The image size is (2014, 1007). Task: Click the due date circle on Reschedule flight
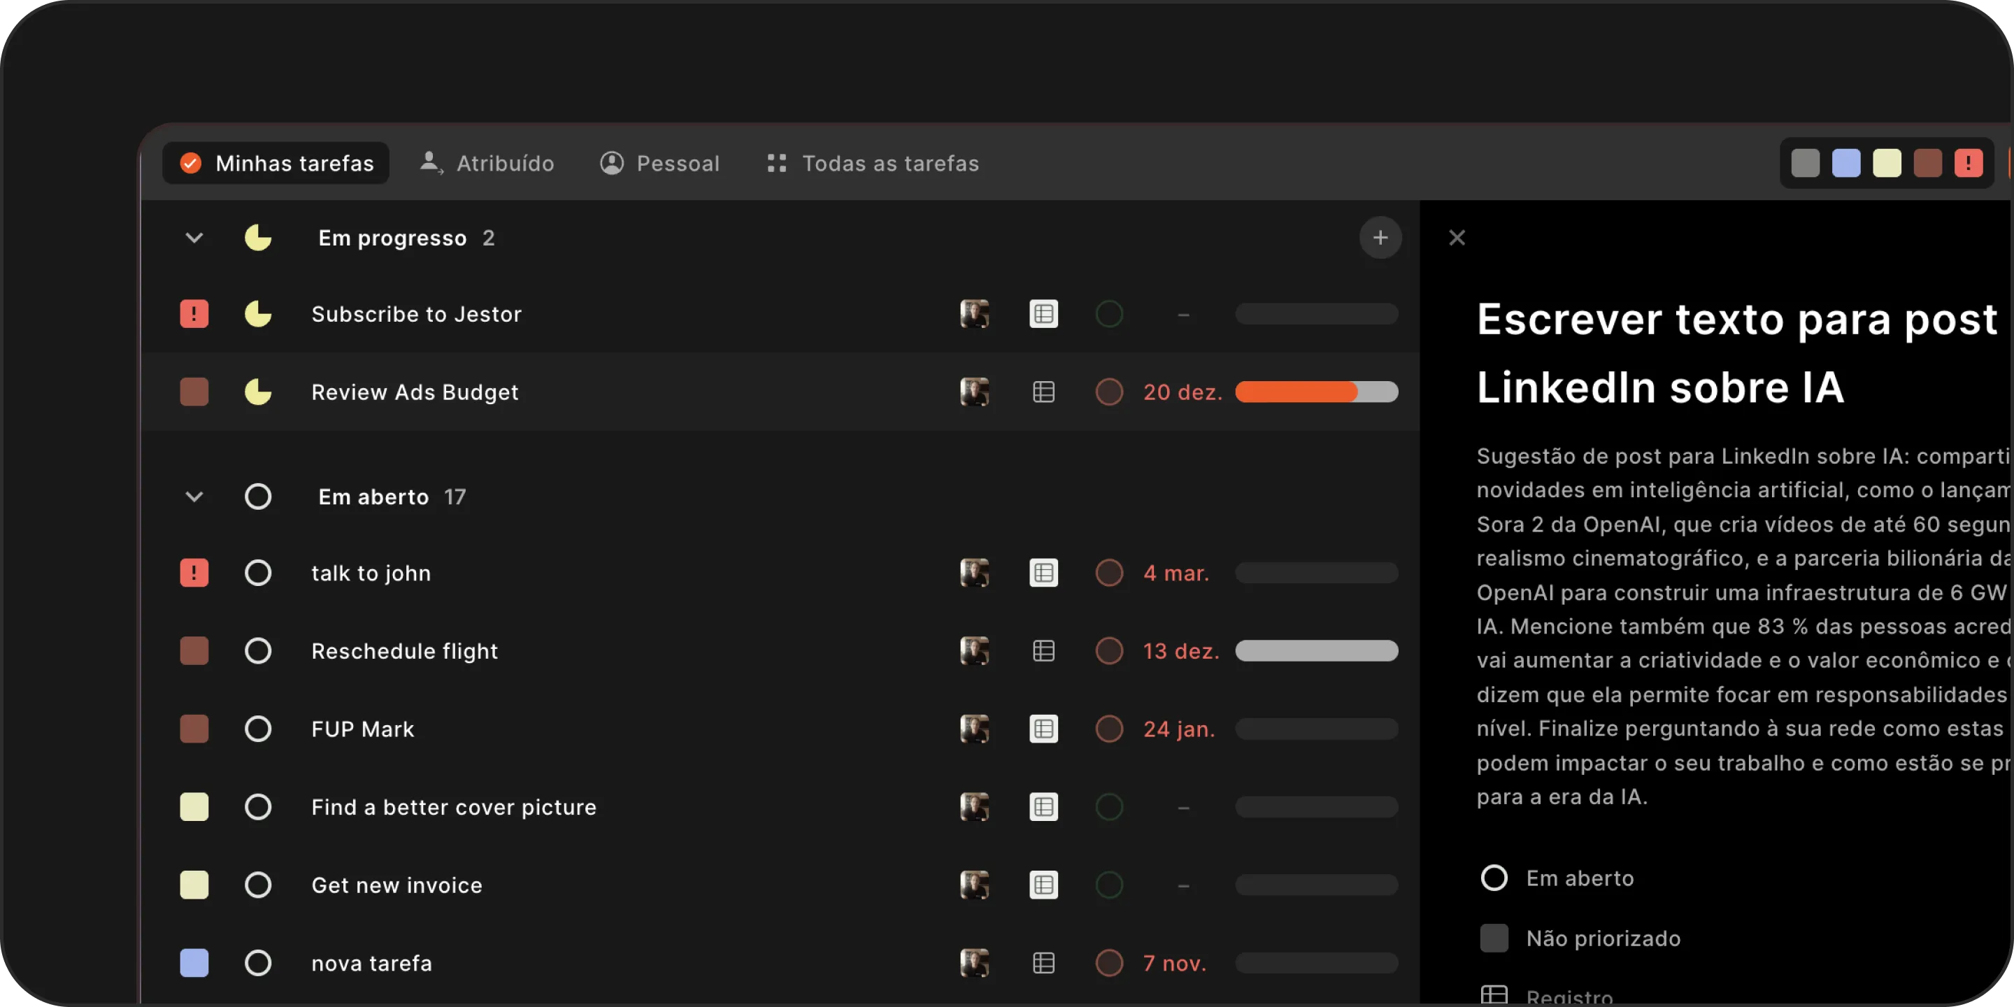tap(1108, 651)
